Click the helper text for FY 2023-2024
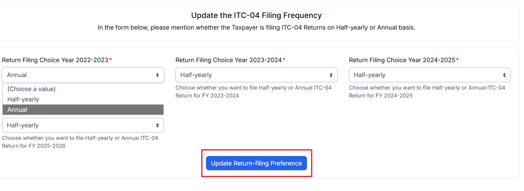 pos(254,91)
